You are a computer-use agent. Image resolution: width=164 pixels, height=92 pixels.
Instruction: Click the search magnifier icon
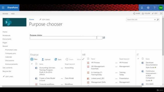click(x=158, y=19)
